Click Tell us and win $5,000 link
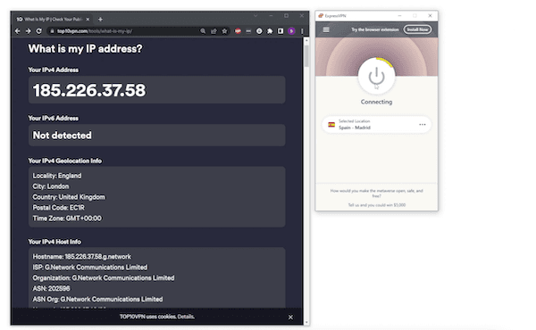 point(377,205)
